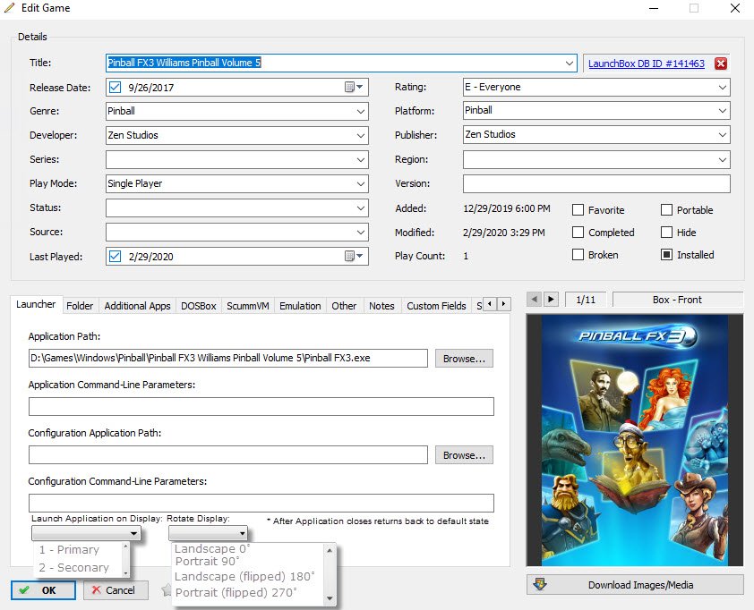754x610 pixels.
Task: Toggle the Installed checkbox
Action: (x=666, y=255)
